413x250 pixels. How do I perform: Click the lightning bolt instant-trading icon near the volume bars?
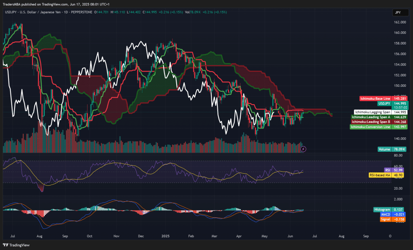303,149
